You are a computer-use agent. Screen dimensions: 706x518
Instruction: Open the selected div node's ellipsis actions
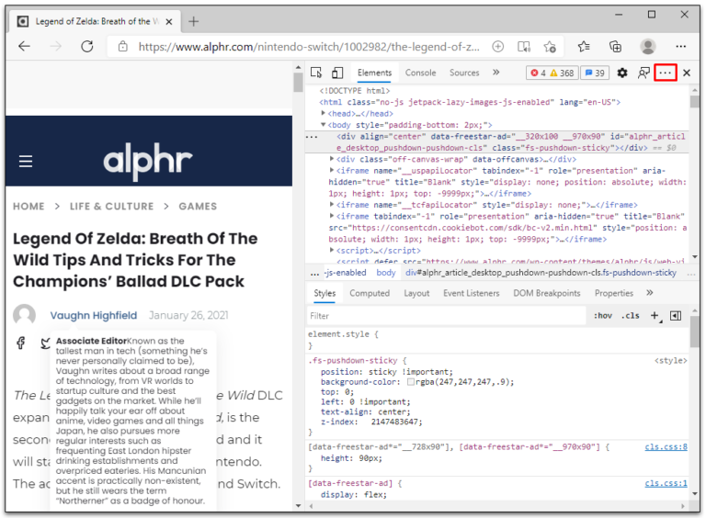tap(312, 137)
